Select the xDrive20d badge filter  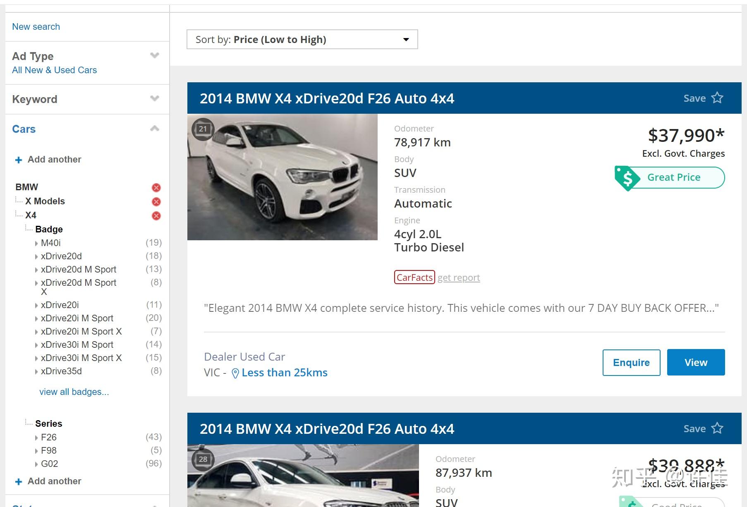(61, 256)
